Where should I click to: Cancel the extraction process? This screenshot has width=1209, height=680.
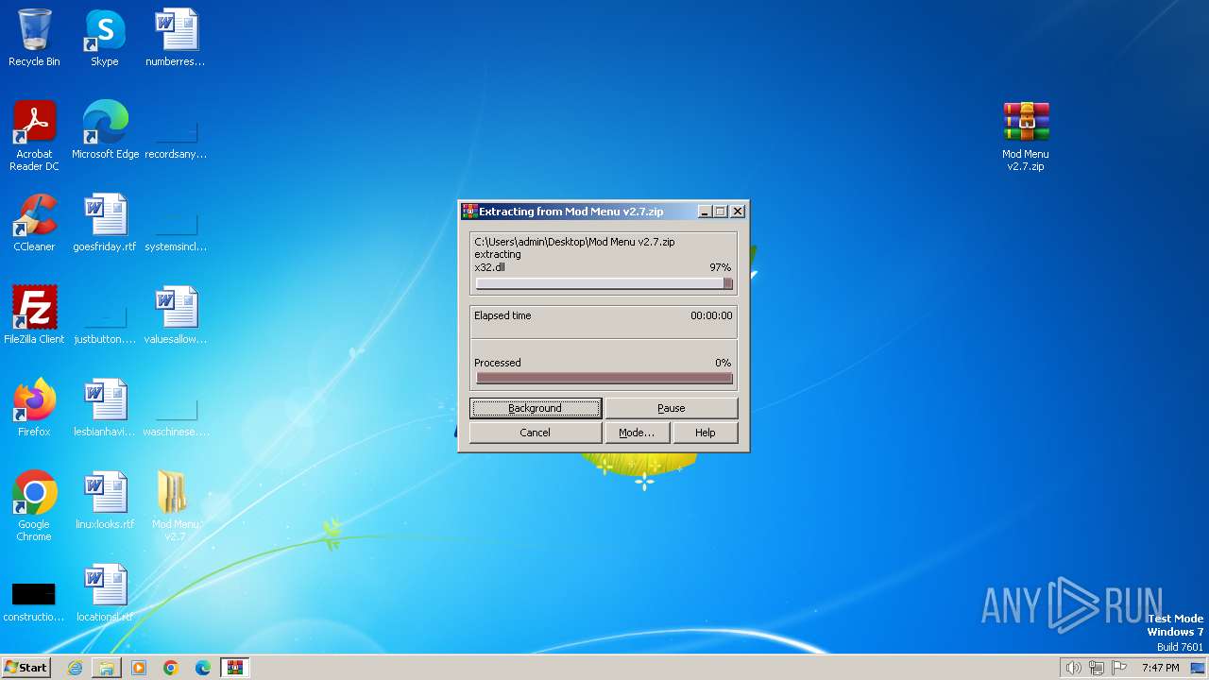click(x=535, y=433)
